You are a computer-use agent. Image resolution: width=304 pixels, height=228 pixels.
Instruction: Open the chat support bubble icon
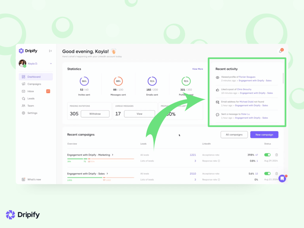click(282, 178)
